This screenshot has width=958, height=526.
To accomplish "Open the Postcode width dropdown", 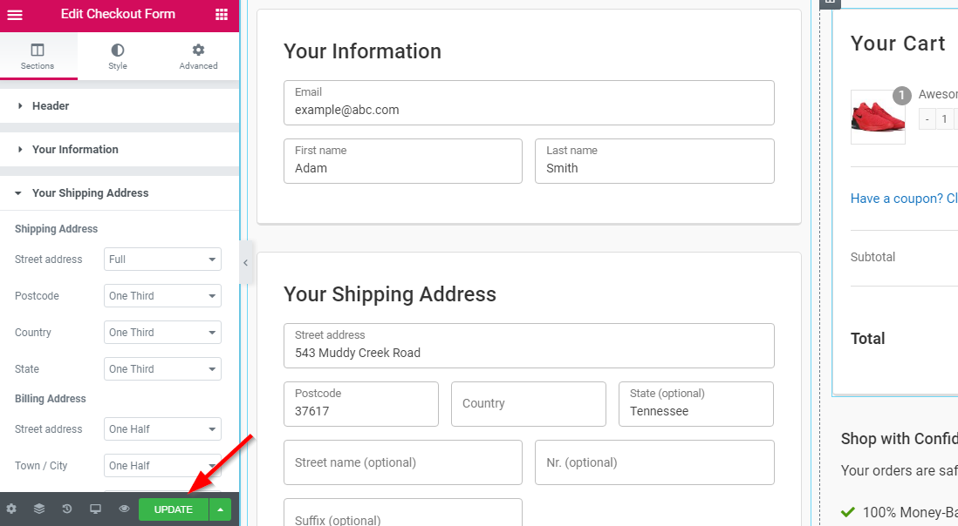I will click(x=162, y=296).
